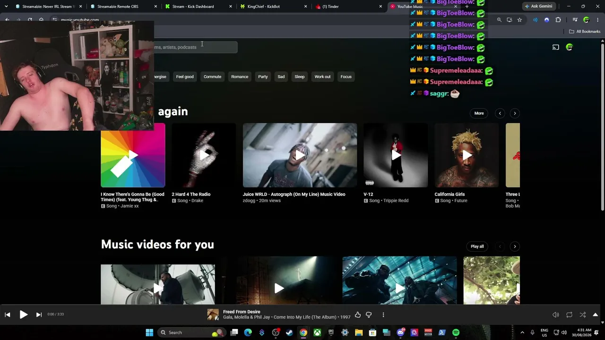Select the Feel good mood chip
The image size is (605, 340).
click(185, 76)
